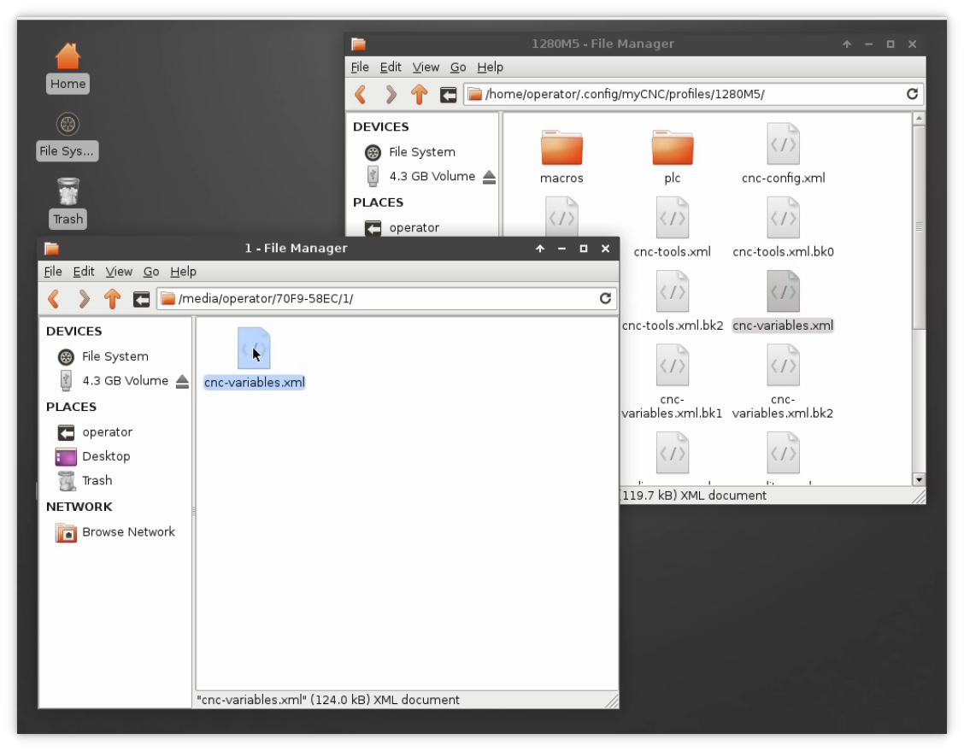Open the Edit menu in the front File Manager

tap(84, 271)
